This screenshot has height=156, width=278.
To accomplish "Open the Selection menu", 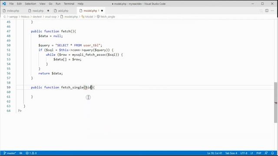I will (30, 4).
